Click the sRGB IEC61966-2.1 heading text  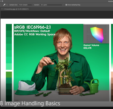click(32, 27)
